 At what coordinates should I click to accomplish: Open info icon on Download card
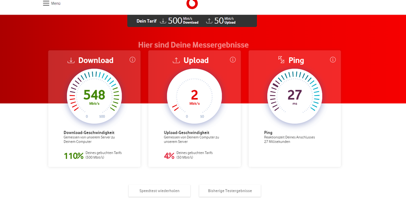[x=132, y=60]
